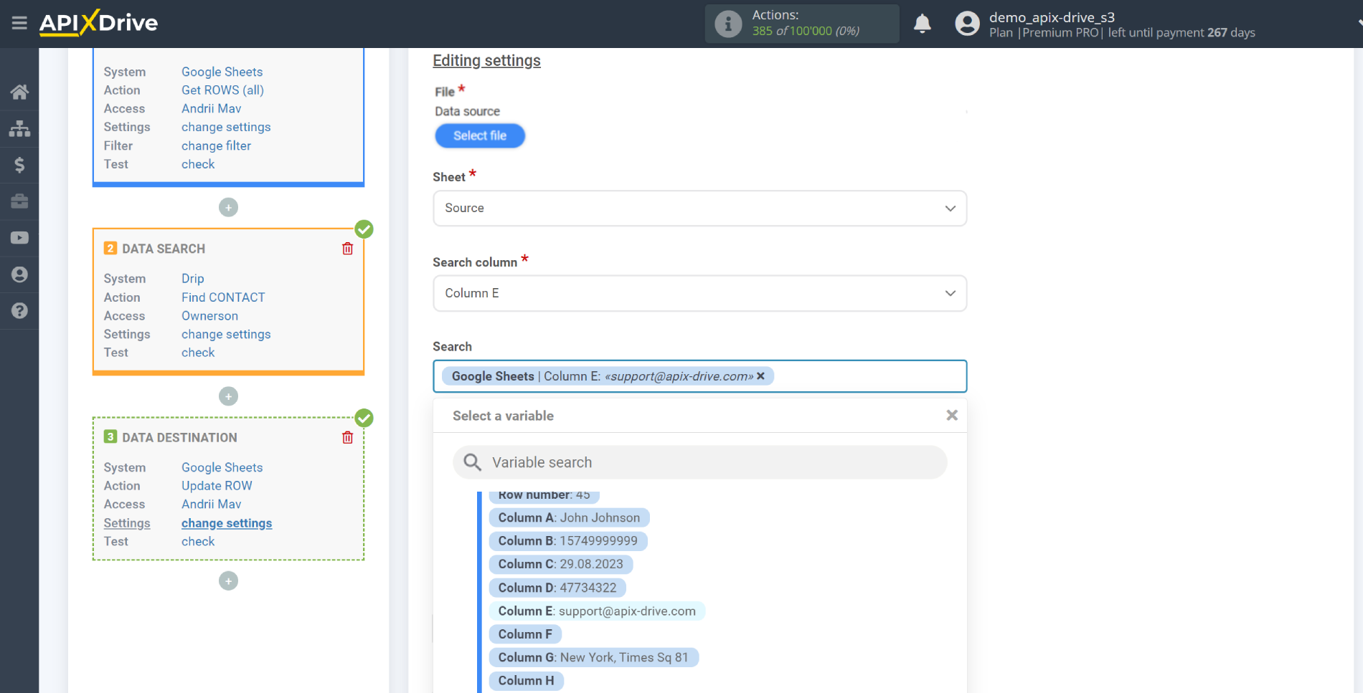Remove the Column E variable tag
The width and height of the screenshot is (1363, 693).
point(760,376)
